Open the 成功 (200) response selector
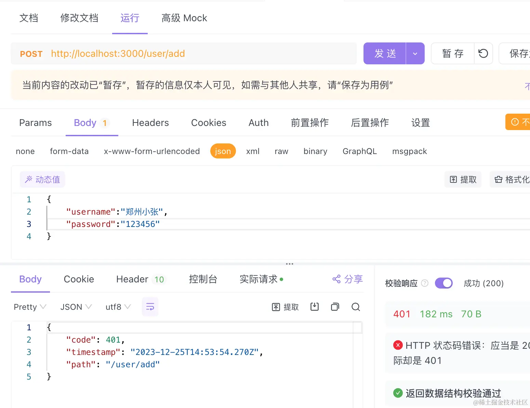 tap(483, 283)
